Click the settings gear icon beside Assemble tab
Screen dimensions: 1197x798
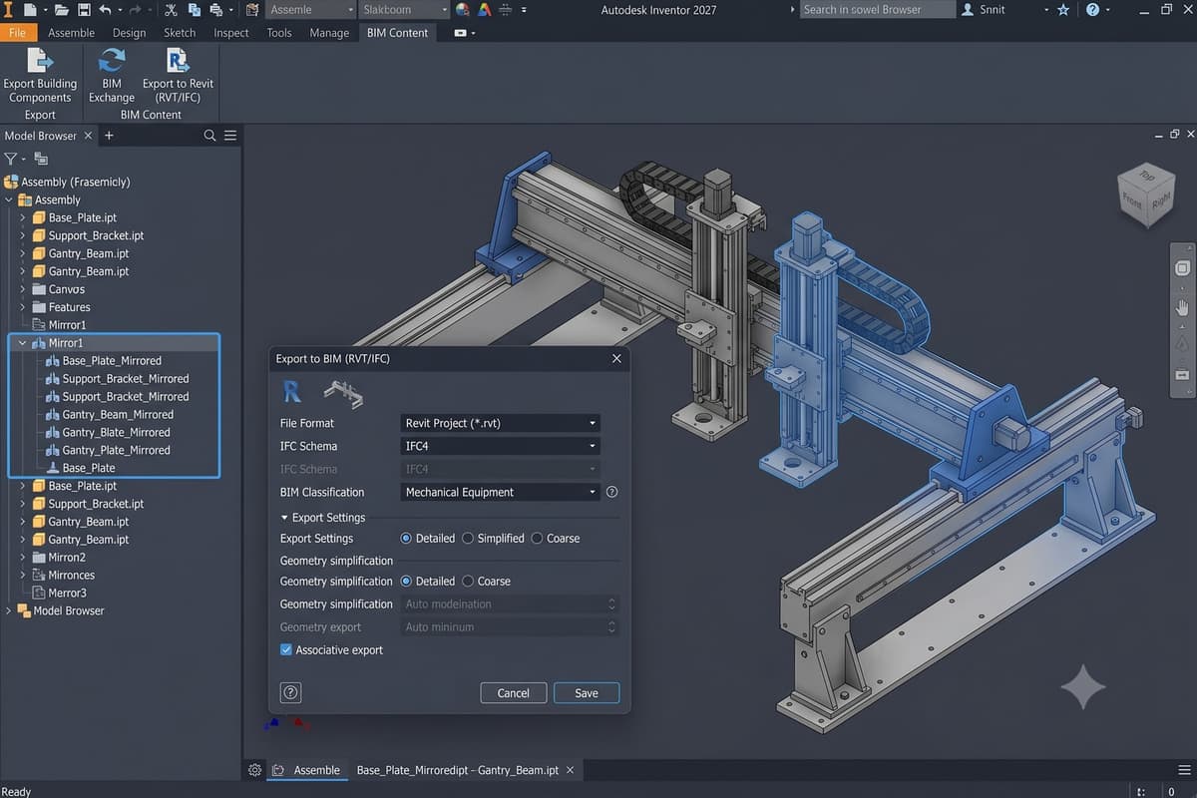(x=254, y=770)
